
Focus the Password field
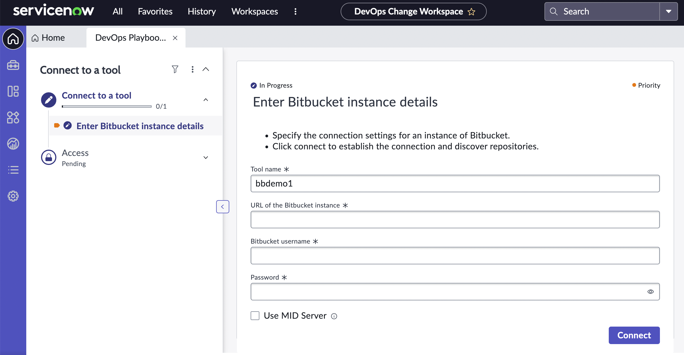tap(455, 292)
